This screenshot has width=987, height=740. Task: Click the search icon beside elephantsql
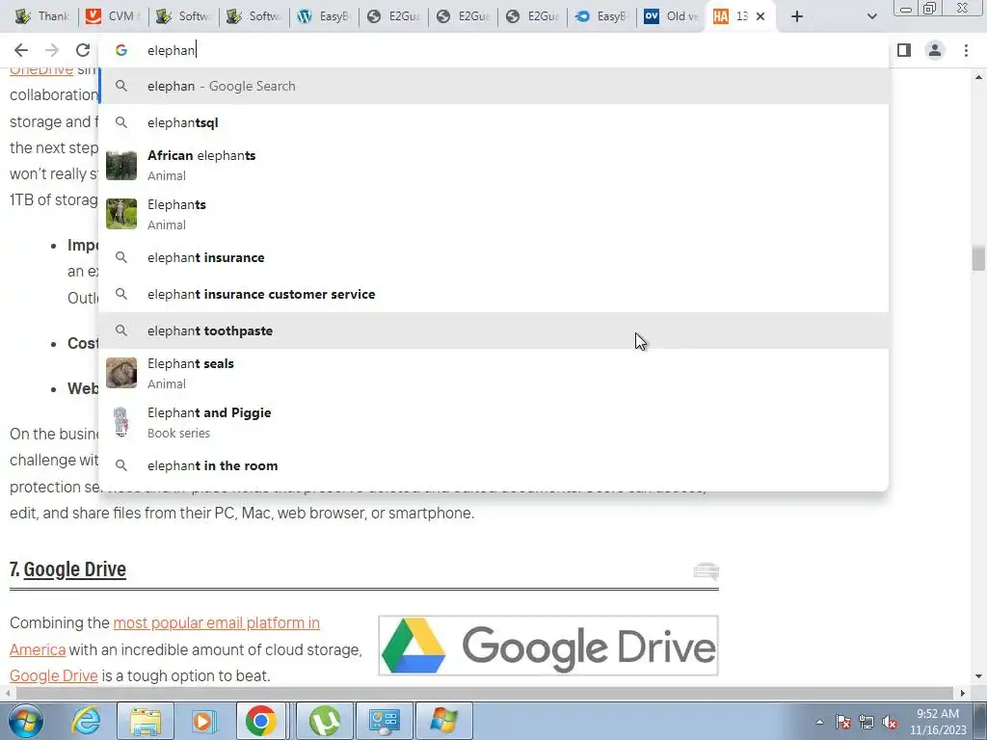pos(121,122)
